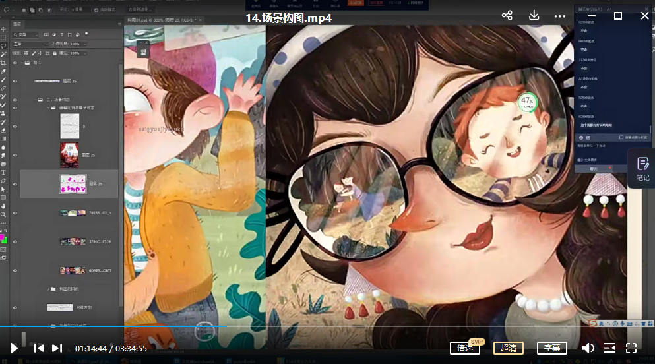
Task: Hide layer 图层 25 via eye icon
Action: 15,155
